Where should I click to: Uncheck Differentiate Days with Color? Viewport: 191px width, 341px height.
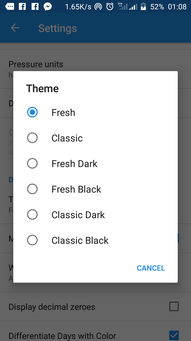[x=174, y=335]
